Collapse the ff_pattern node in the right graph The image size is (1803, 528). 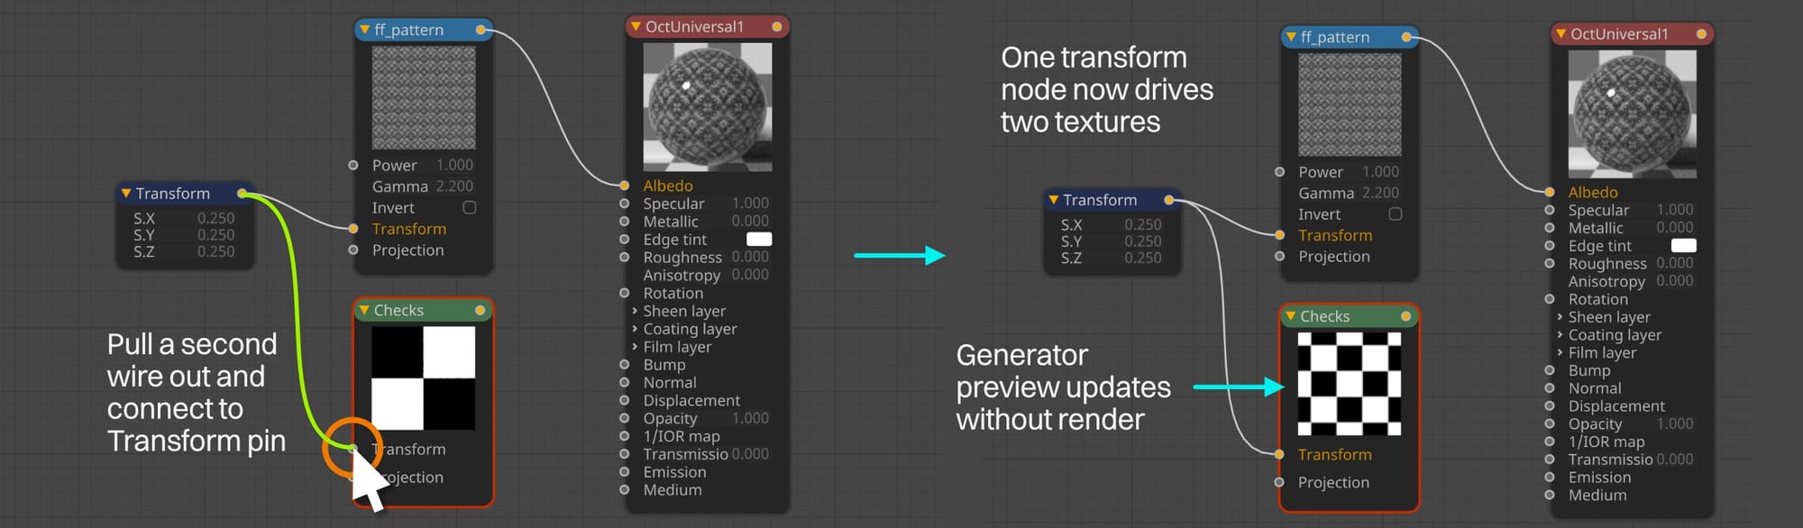pyautogui.click(x=1291, y=37)
